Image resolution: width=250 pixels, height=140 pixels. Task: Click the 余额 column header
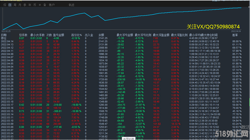[x=101, y=35]
